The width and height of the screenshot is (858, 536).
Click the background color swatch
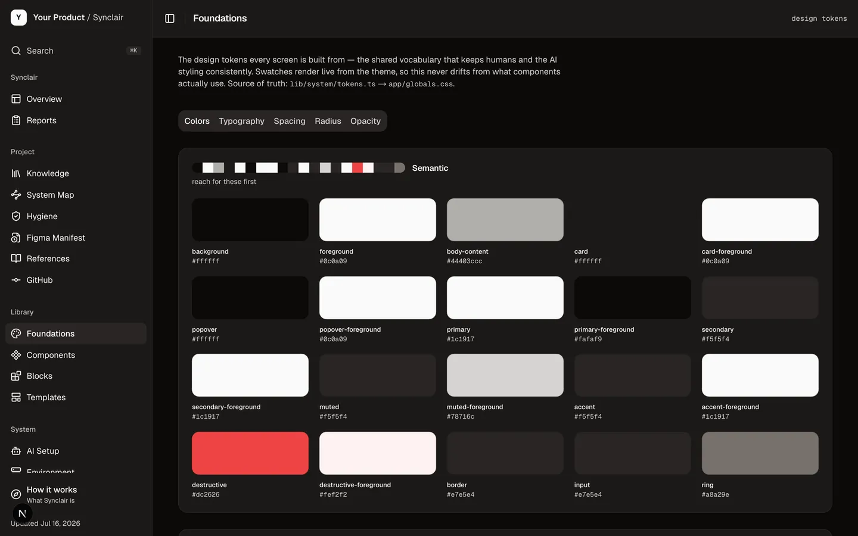click(250, 220)
